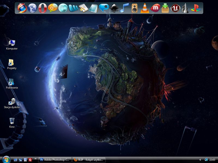The height and width of the screenshot is (163, 218).
Task: Click the 22:03 taskbar clock
Action: pos(212,160)
